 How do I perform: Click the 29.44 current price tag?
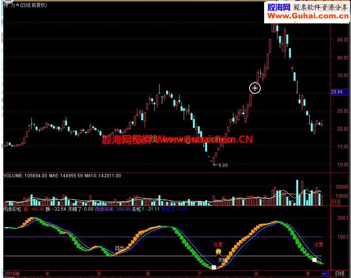point(340,92)
